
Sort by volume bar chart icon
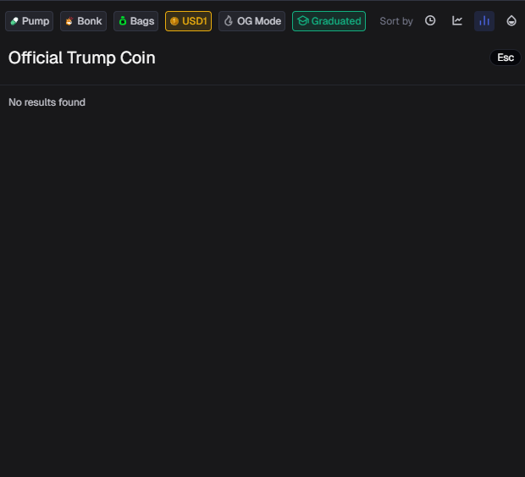pos(484,21)
